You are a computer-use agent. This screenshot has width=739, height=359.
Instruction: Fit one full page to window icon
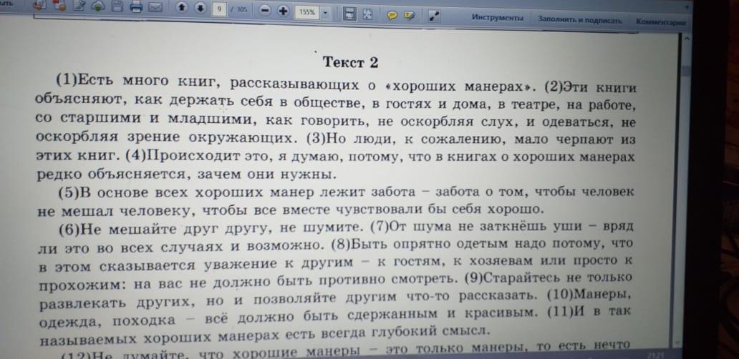[x=367, y=14]
